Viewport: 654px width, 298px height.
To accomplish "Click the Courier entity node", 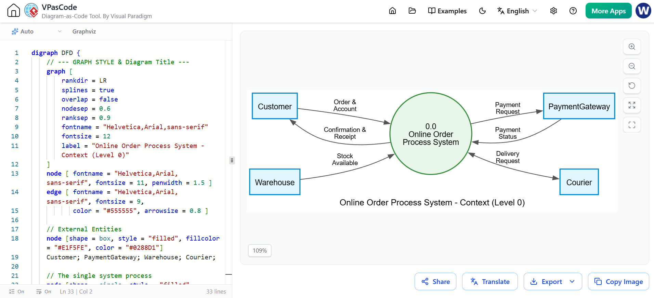I will point(579,182).
